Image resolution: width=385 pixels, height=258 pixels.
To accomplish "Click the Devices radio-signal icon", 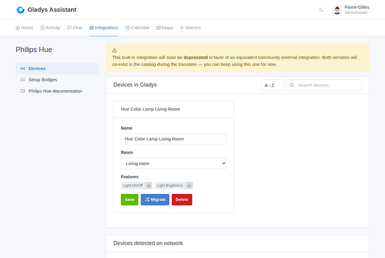I will [x=23, y=69].
